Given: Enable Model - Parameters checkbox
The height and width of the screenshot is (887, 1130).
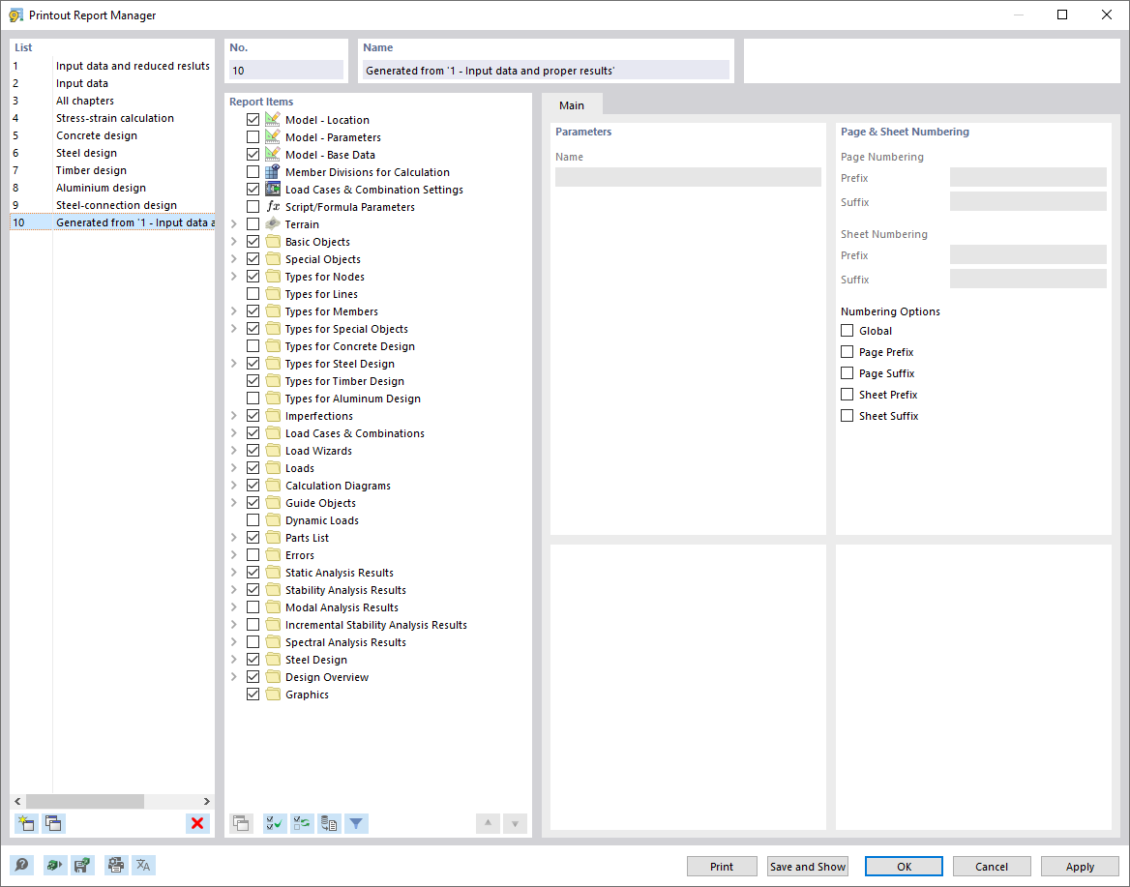Looking at the screenshot, I should [253, 137].
